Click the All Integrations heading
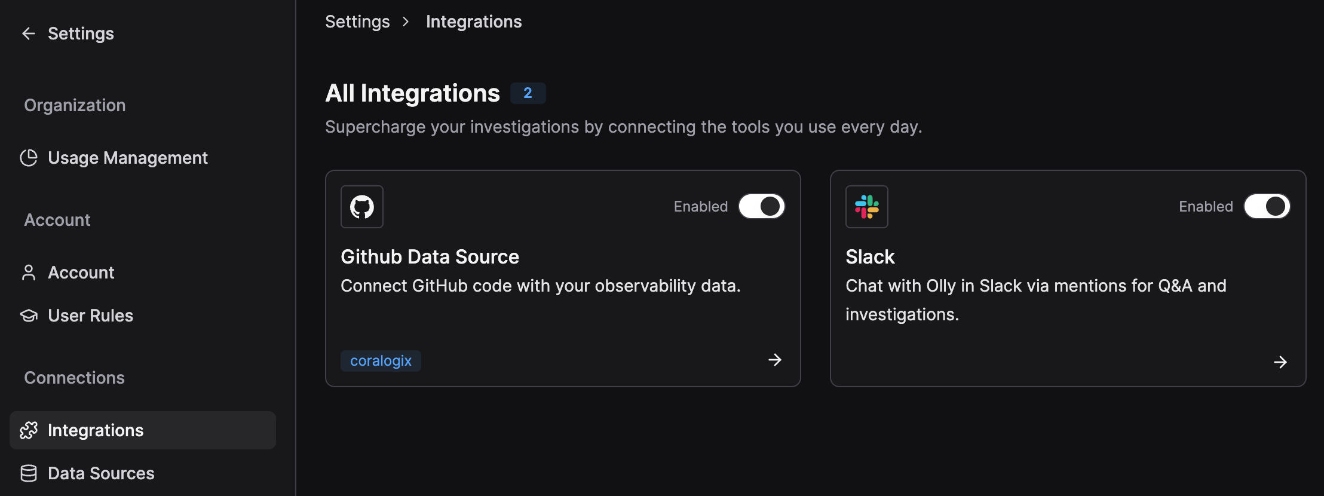 412,93
